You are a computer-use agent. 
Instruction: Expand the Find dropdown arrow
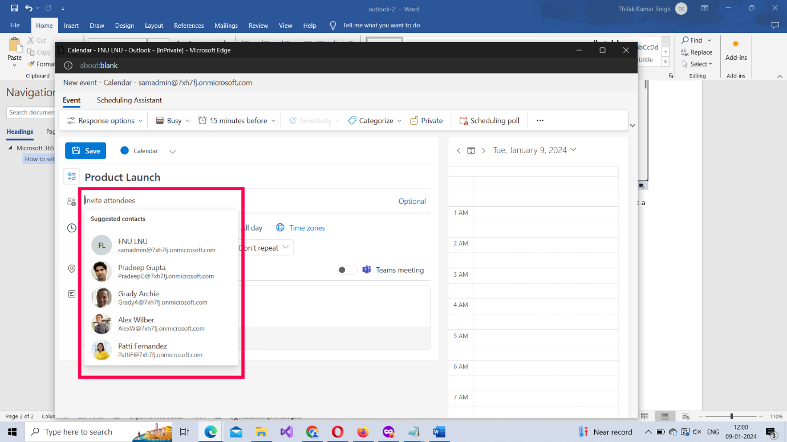tap(709, 40)
